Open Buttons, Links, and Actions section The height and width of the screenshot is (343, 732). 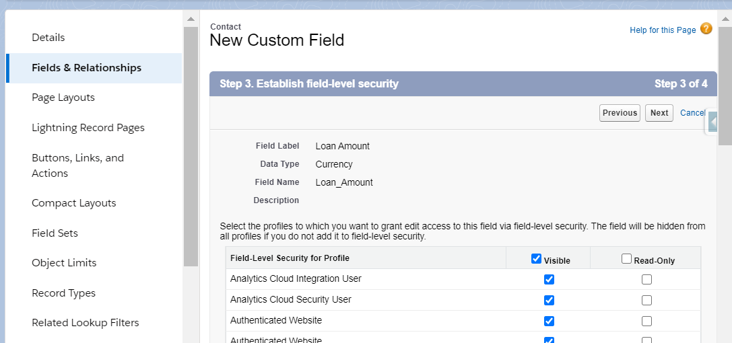point(77,165)
